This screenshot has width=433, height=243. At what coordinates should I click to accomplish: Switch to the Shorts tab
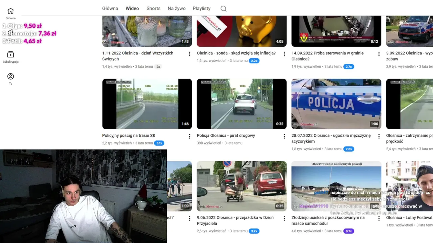(x=153, y=8)
